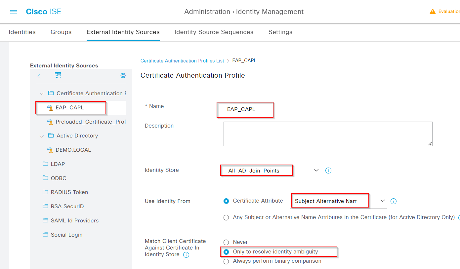The image size is (460, 269).
Task: Open the Identity Source Sequences tab
Action: click(214, 32)
